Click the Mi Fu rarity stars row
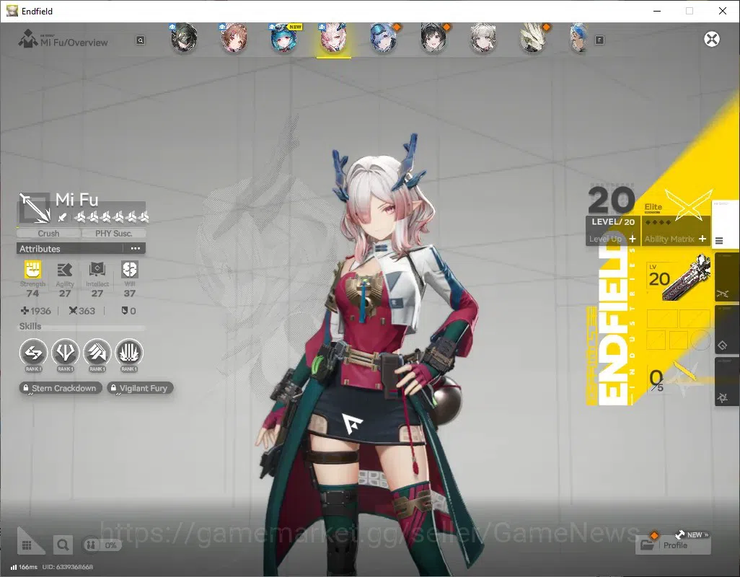Viewport: 740px width, 577px height. 111,217
